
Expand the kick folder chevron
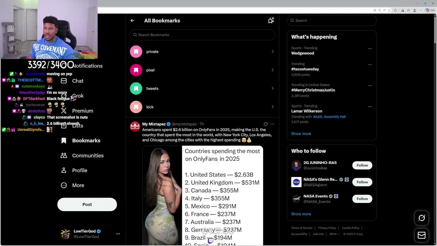(x=272, y=107)
